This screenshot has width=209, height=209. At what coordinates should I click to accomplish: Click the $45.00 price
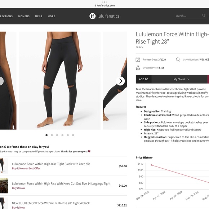[123, 186]
